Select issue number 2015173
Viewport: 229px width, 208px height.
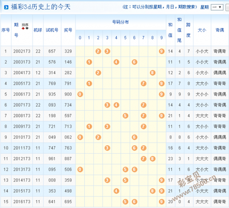(22, 191)
